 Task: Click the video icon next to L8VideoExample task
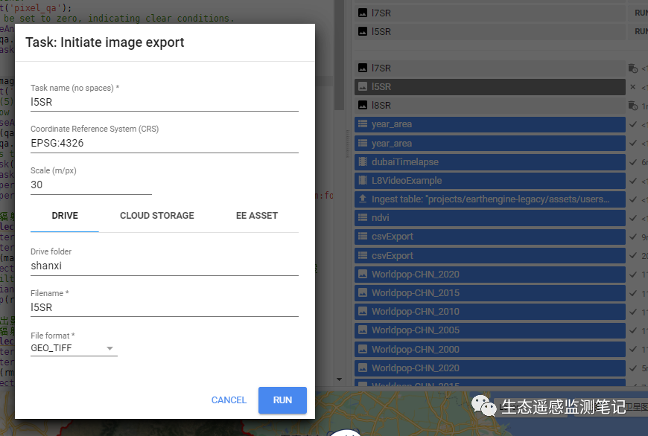(363, 180)
